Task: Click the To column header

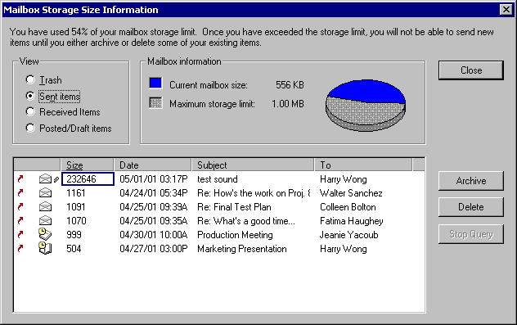Action: 363,165
